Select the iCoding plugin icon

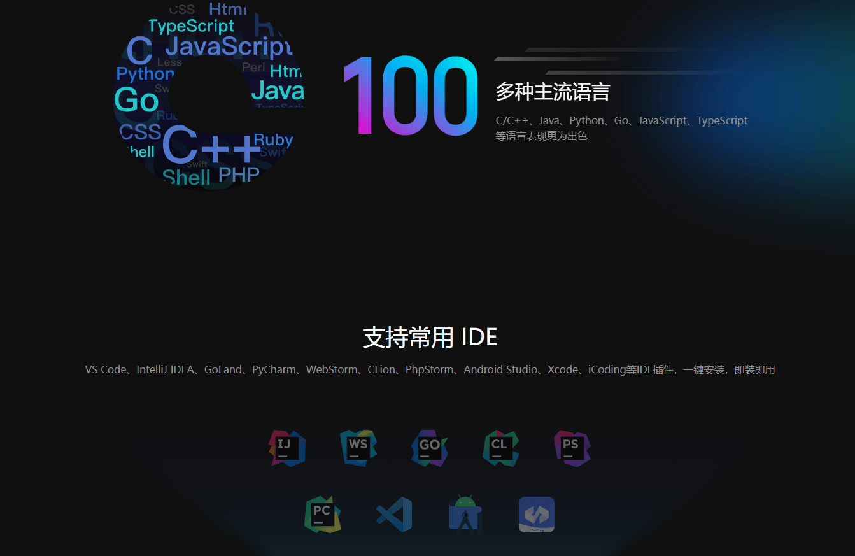[537, 514]
